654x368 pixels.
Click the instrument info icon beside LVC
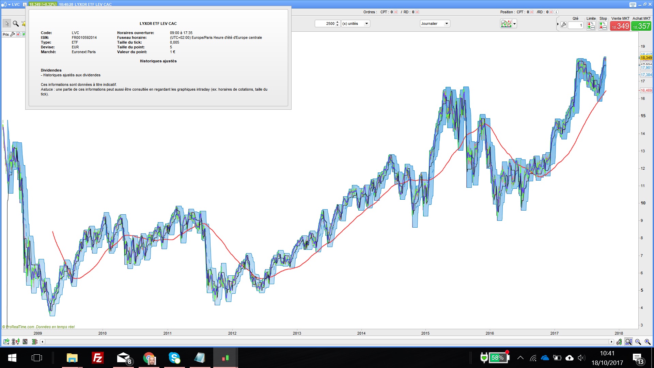point(25,4)
